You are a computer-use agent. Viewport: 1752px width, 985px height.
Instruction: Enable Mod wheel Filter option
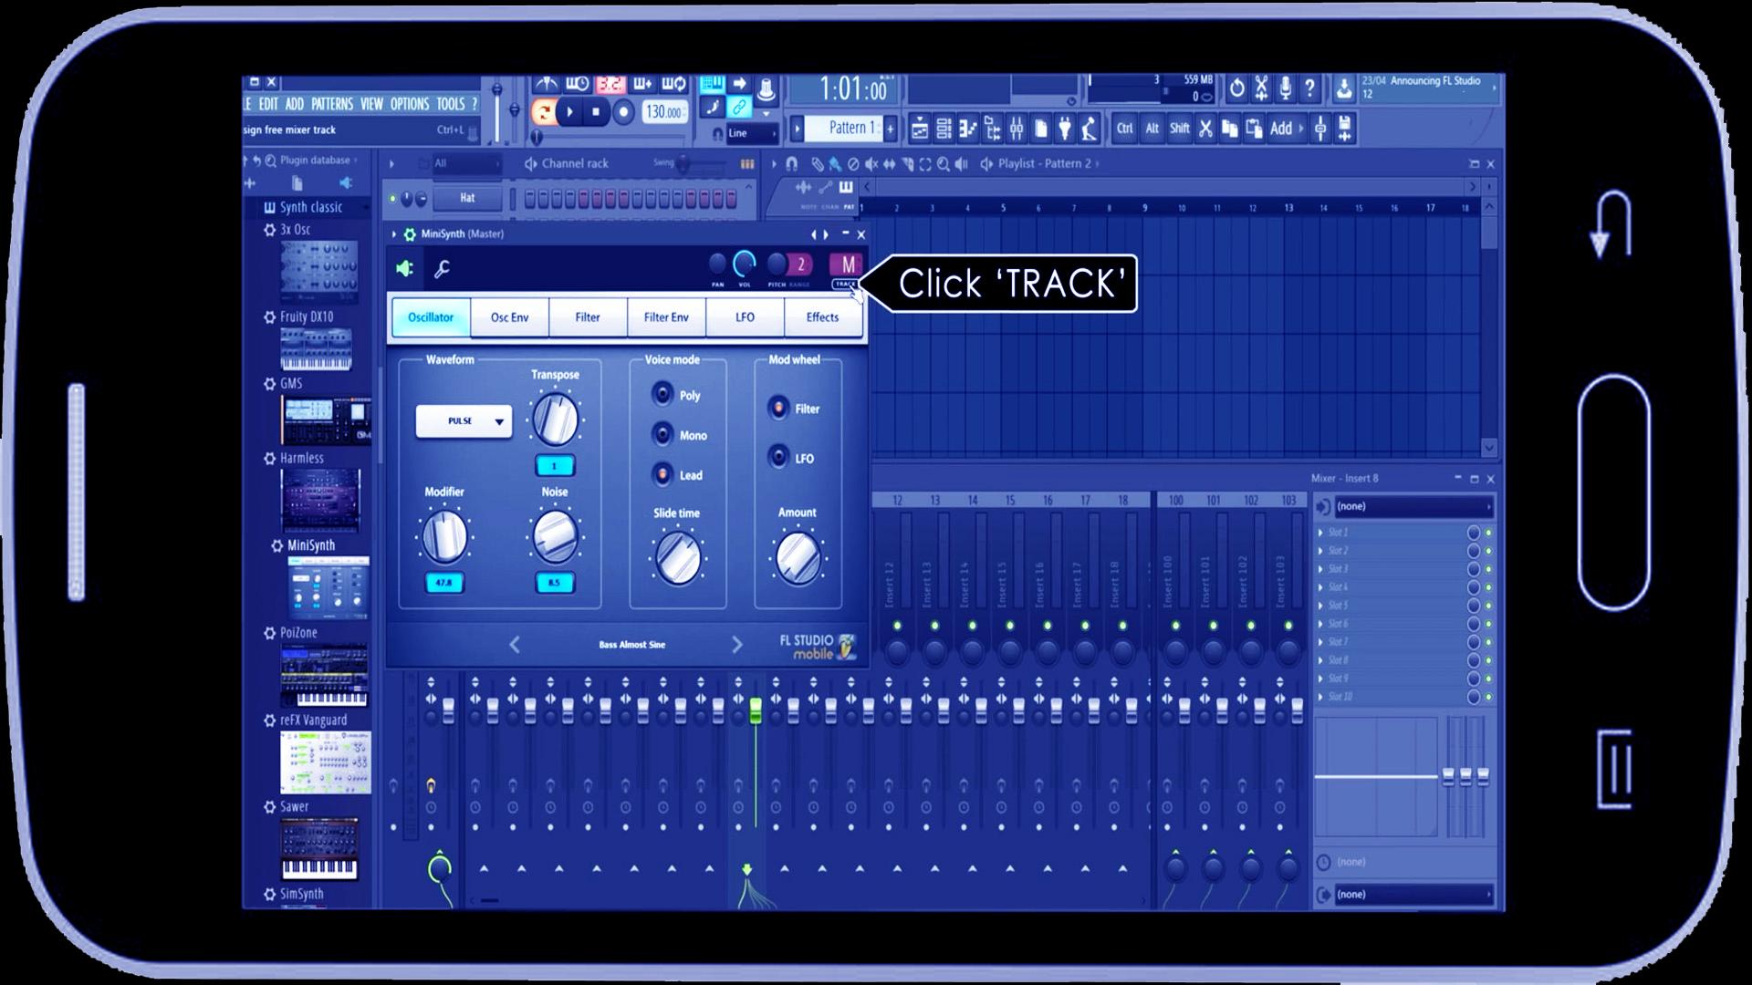778,408
